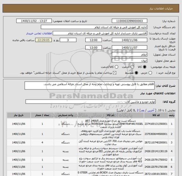Toggle the Islamic treasury payment checkbox
Image resolution: width=182 pixels, height=176 pixels.
point(115,73)
